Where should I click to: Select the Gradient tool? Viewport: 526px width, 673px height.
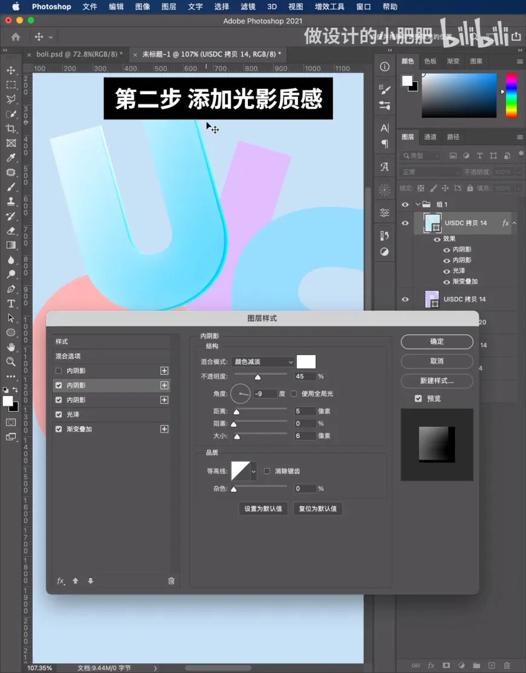click(x=11, y=245)
